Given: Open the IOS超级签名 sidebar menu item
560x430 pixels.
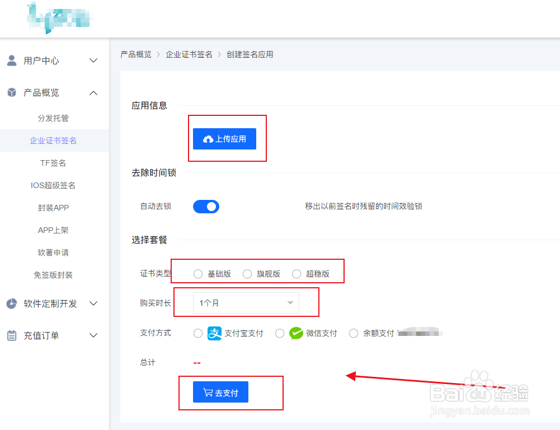Looking at the screenshot, I should pos(53,185).
